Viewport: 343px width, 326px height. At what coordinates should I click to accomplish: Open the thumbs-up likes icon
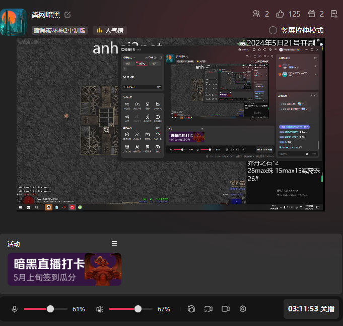coord(280,14)
